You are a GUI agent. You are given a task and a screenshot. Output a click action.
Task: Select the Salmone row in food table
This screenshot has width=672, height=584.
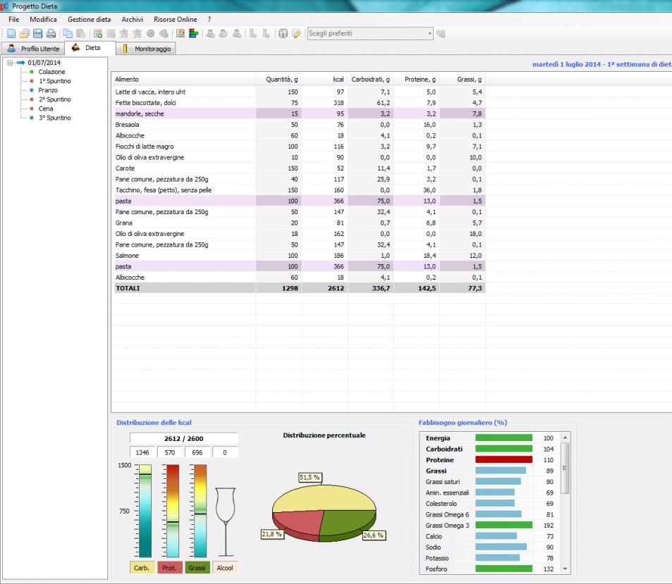(x=127, y=255)
